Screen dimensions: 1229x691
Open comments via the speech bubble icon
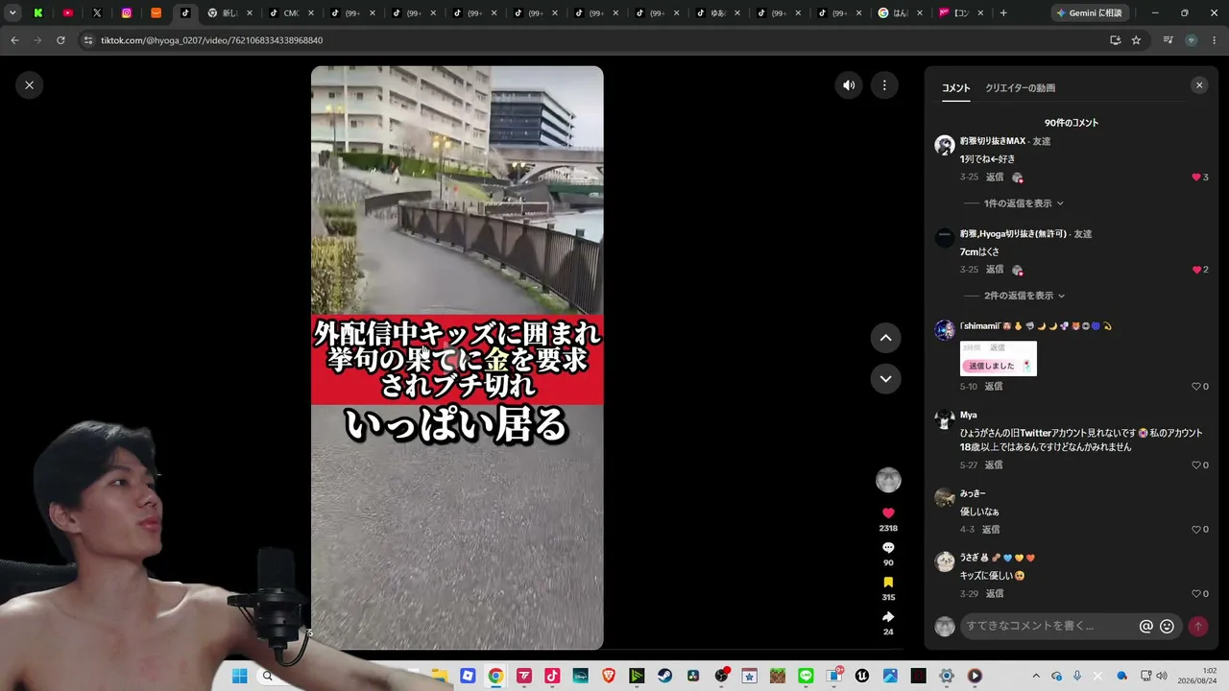[888, 548]
